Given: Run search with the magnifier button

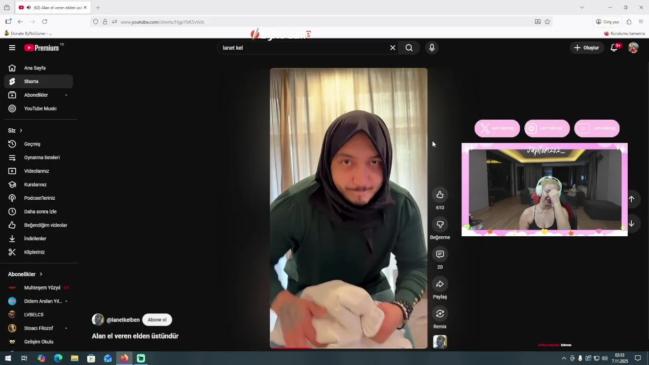Looking at the screenshot, I should point(409,48).
